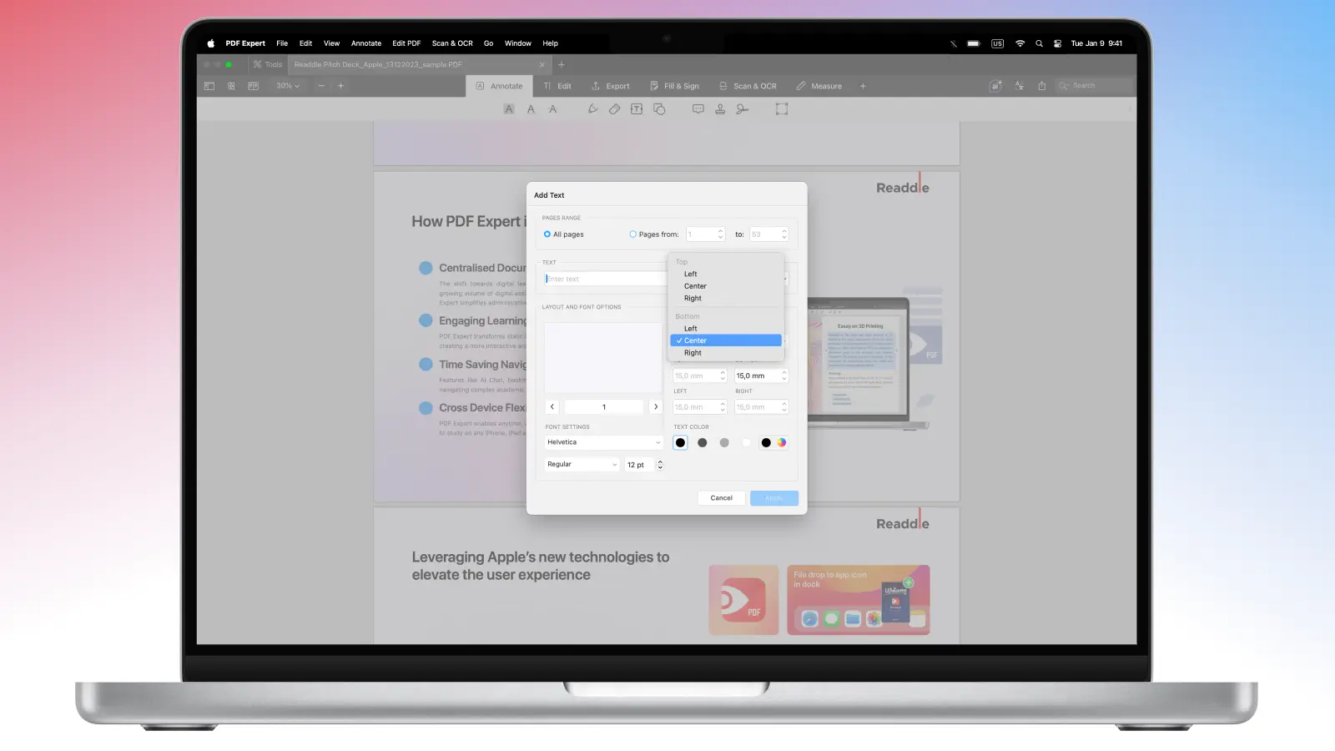Open the stamp tool

[720, 109]
